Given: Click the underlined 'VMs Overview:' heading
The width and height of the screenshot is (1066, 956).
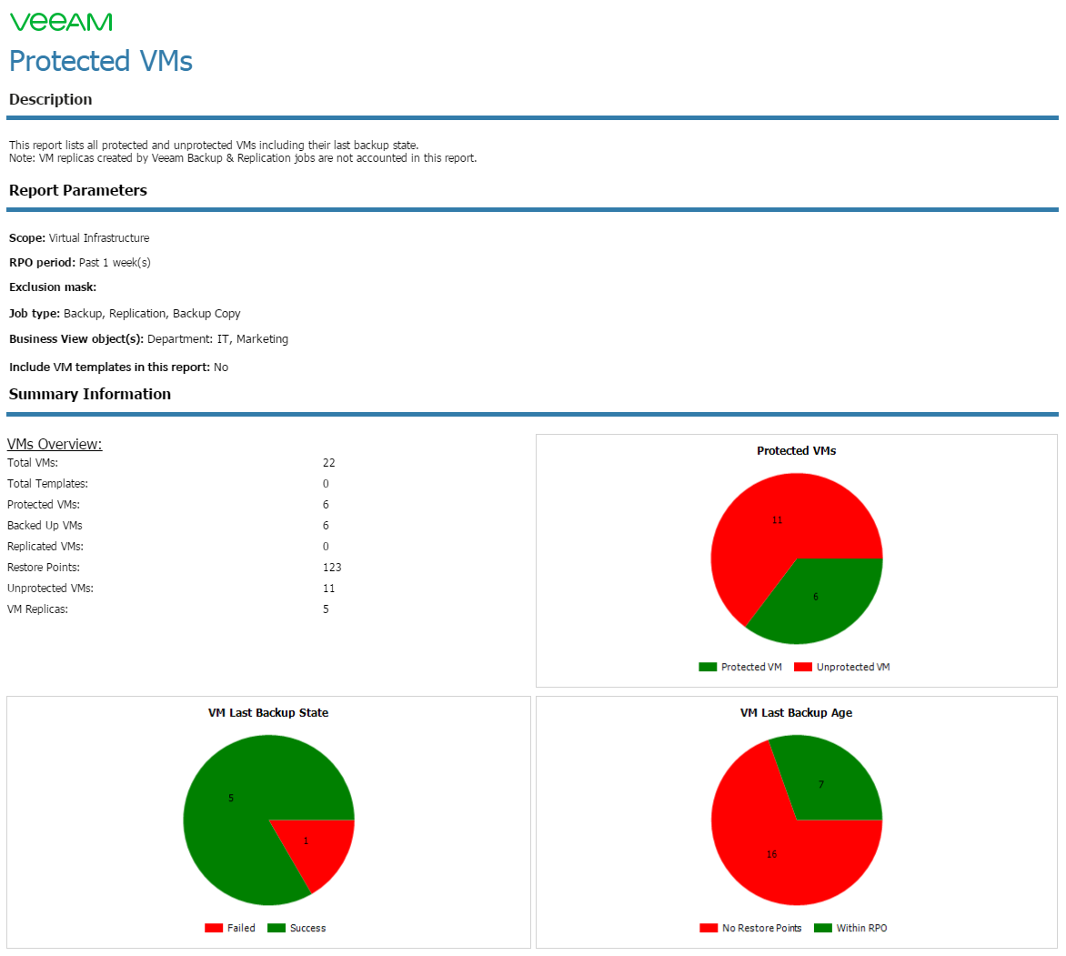Looking at the screenshot, I should pos(55,444).
